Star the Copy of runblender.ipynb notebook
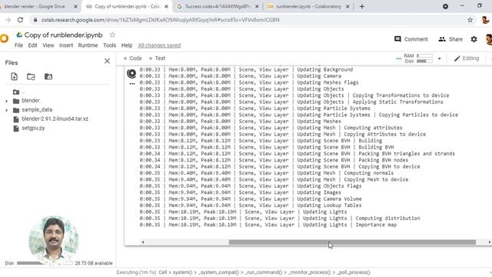This screenshot has height=277, width=492. (x=112, y=35)
